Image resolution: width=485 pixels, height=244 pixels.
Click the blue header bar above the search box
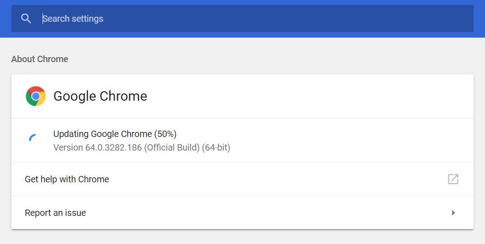pos(242,2)
